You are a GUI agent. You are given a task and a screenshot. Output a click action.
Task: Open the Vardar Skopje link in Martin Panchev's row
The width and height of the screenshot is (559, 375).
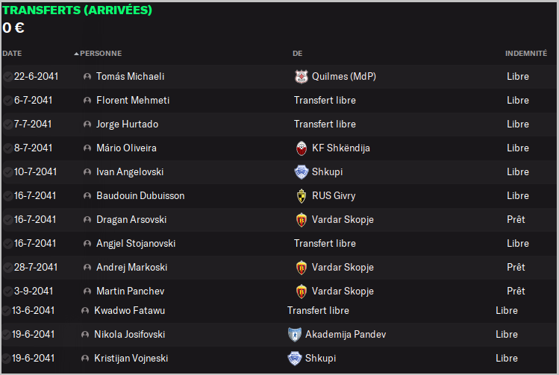343,291
